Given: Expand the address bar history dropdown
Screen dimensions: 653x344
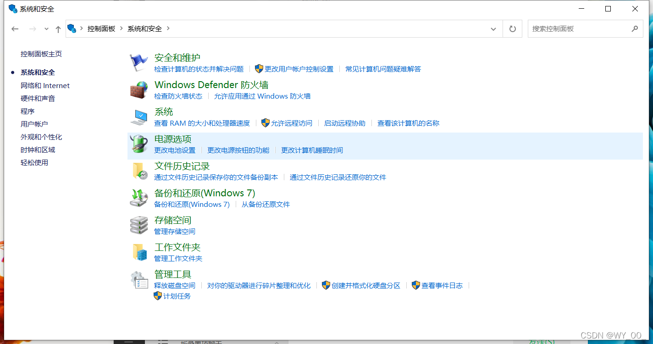Looking at the screenshot, I should tap(493, 28).
